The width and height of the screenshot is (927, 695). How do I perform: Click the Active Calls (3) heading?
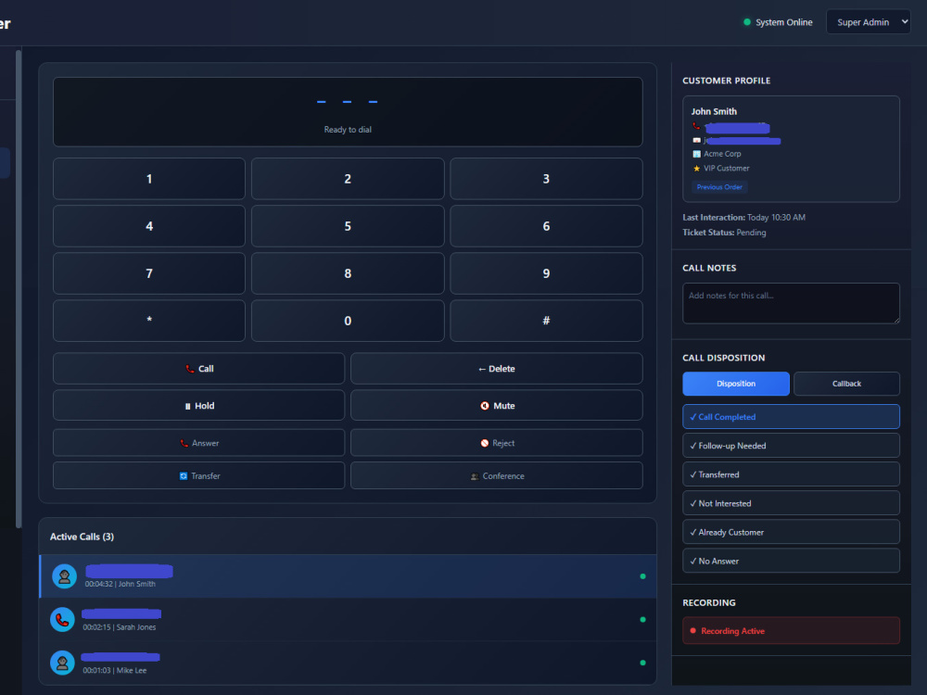click(x=82, y=537)
